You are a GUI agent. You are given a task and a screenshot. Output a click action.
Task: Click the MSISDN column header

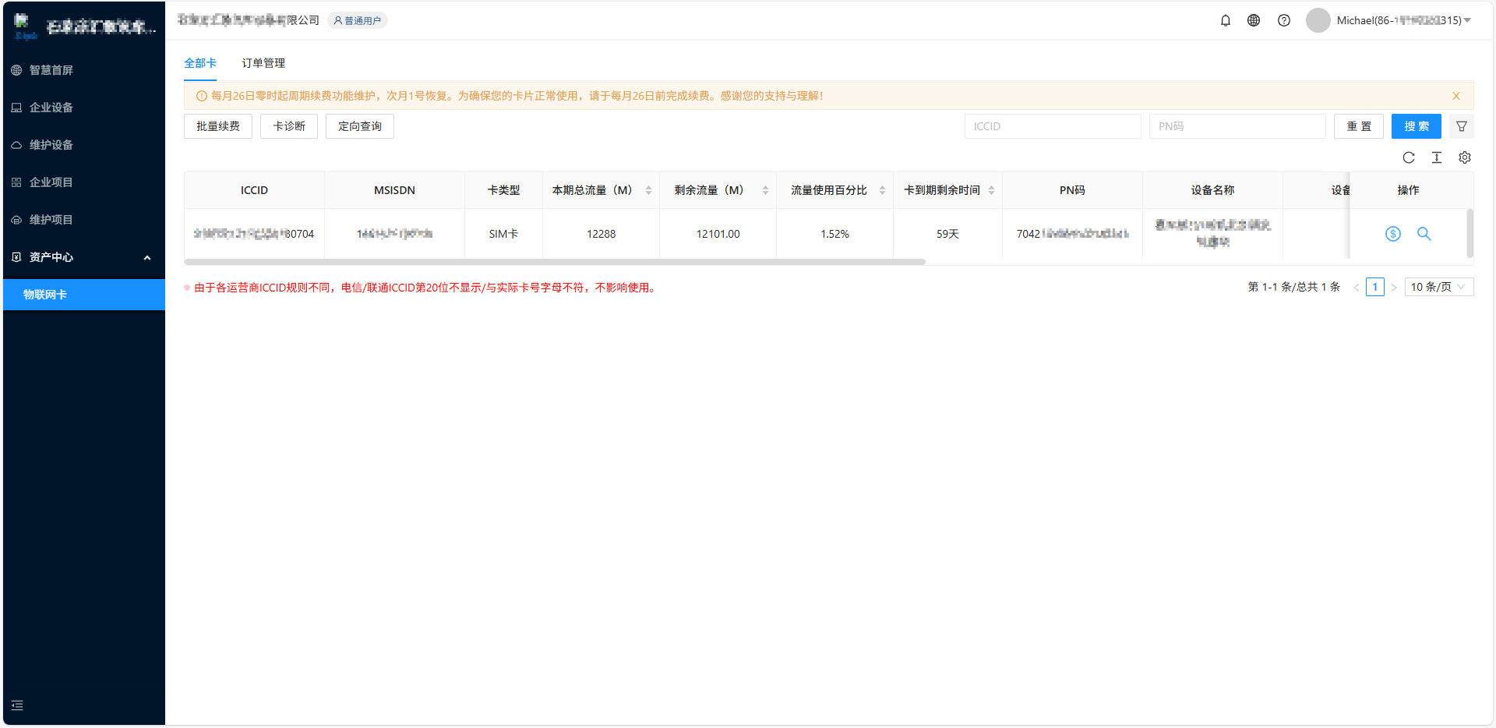(x=395, y=190)
